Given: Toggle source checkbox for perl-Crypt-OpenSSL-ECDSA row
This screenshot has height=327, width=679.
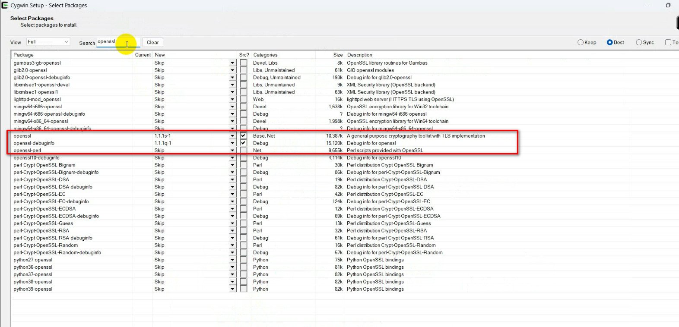Looking at the screenshot, I should tap(244, 208).
